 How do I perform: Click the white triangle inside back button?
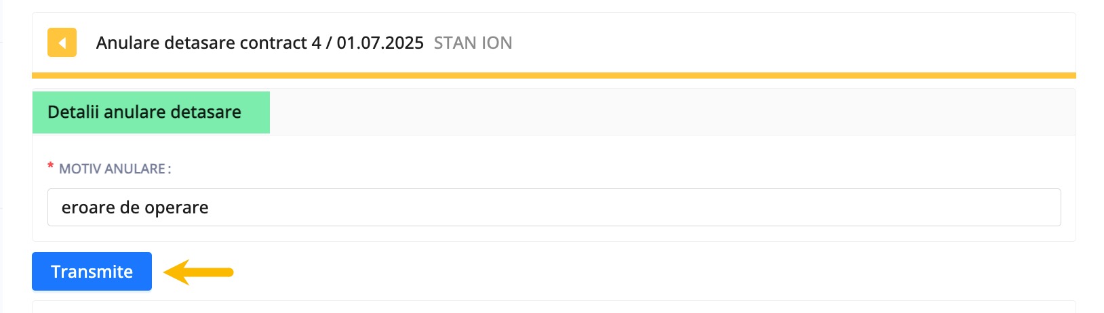(62, 43)
